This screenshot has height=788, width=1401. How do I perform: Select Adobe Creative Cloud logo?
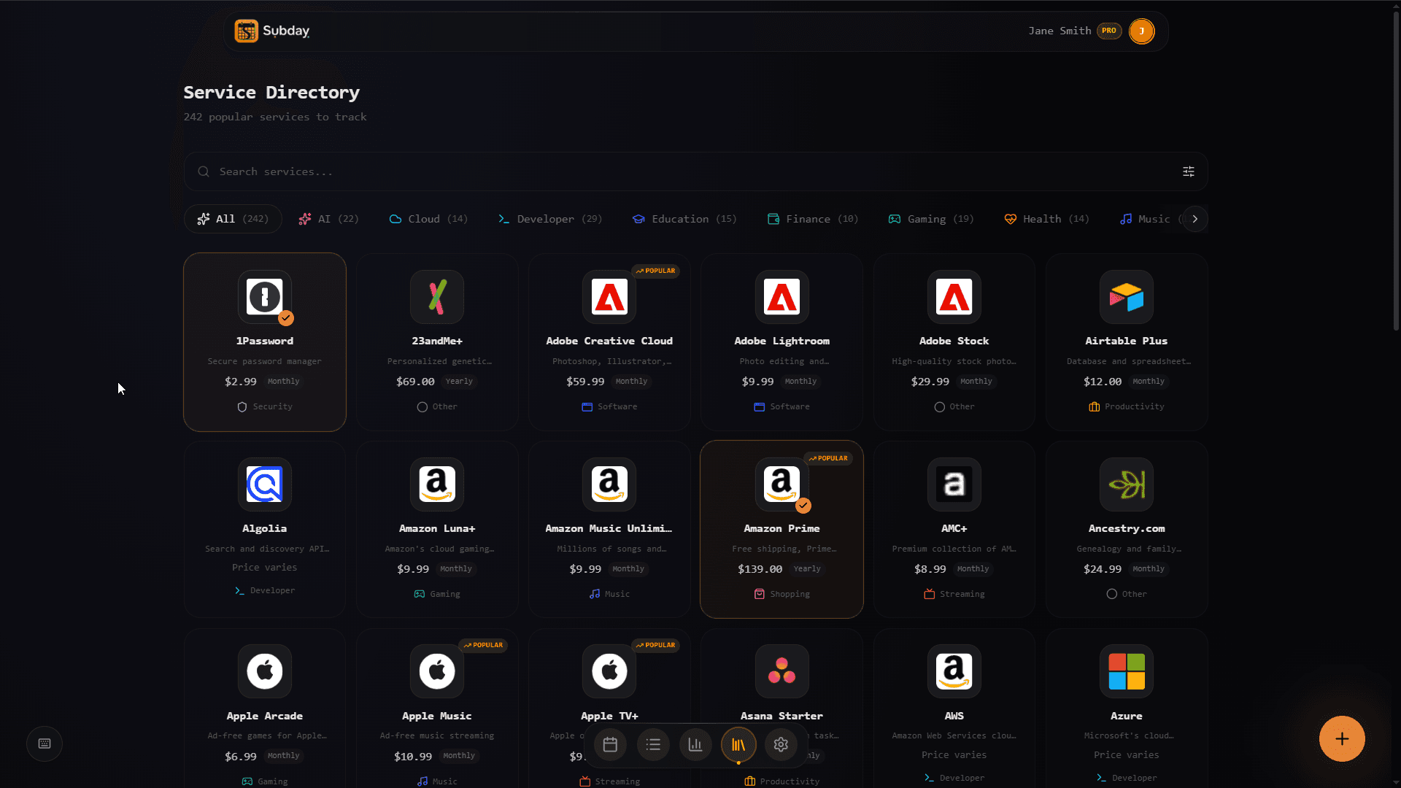coord(609,297)
